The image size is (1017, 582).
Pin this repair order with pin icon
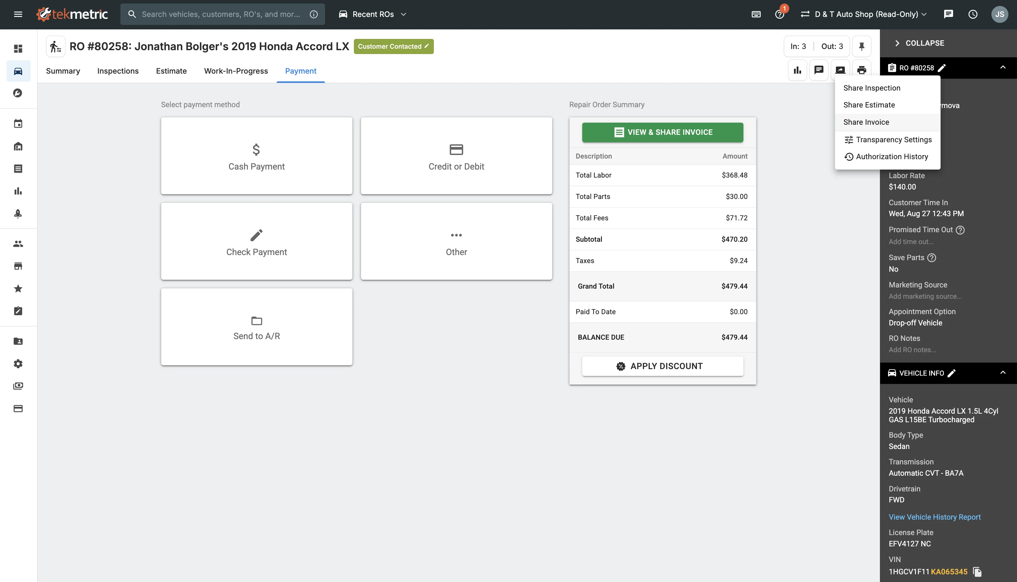pyautogui.click(x=861, y=46)
